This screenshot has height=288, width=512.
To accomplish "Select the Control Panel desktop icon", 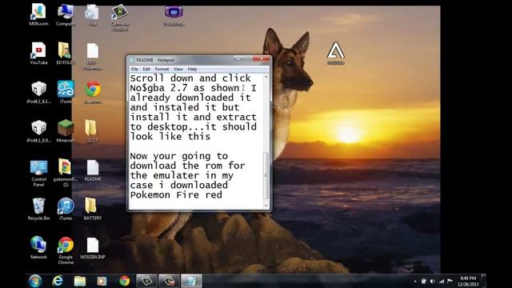I will [x=38, y=173].
